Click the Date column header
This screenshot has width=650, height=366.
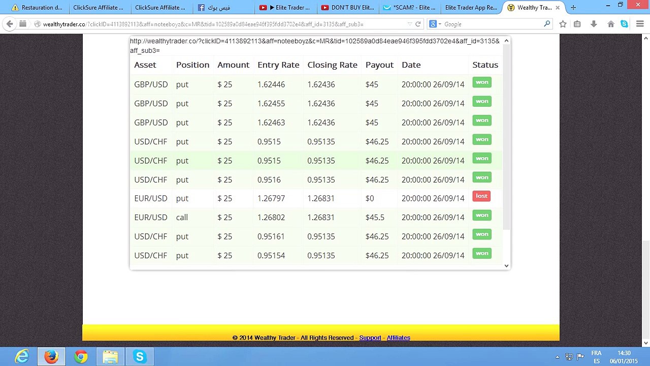pyautogui.click(x=411, y=65)
